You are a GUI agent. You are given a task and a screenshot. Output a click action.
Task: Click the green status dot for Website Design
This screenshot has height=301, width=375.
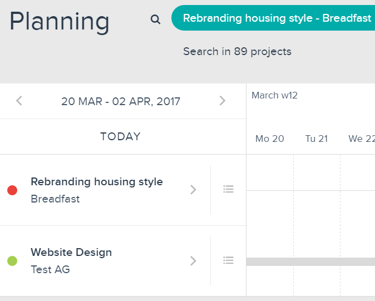coord(12,261)
